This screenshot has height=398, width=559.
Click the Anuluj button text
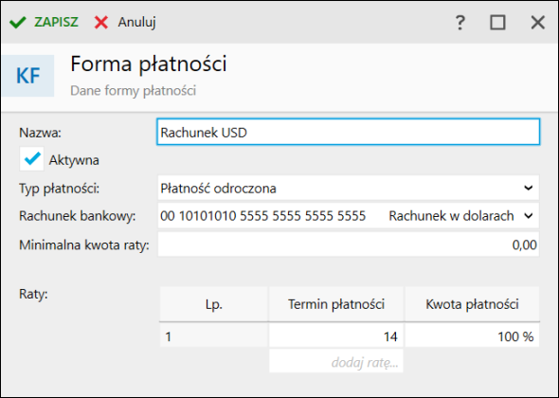[x=136, y=22]
